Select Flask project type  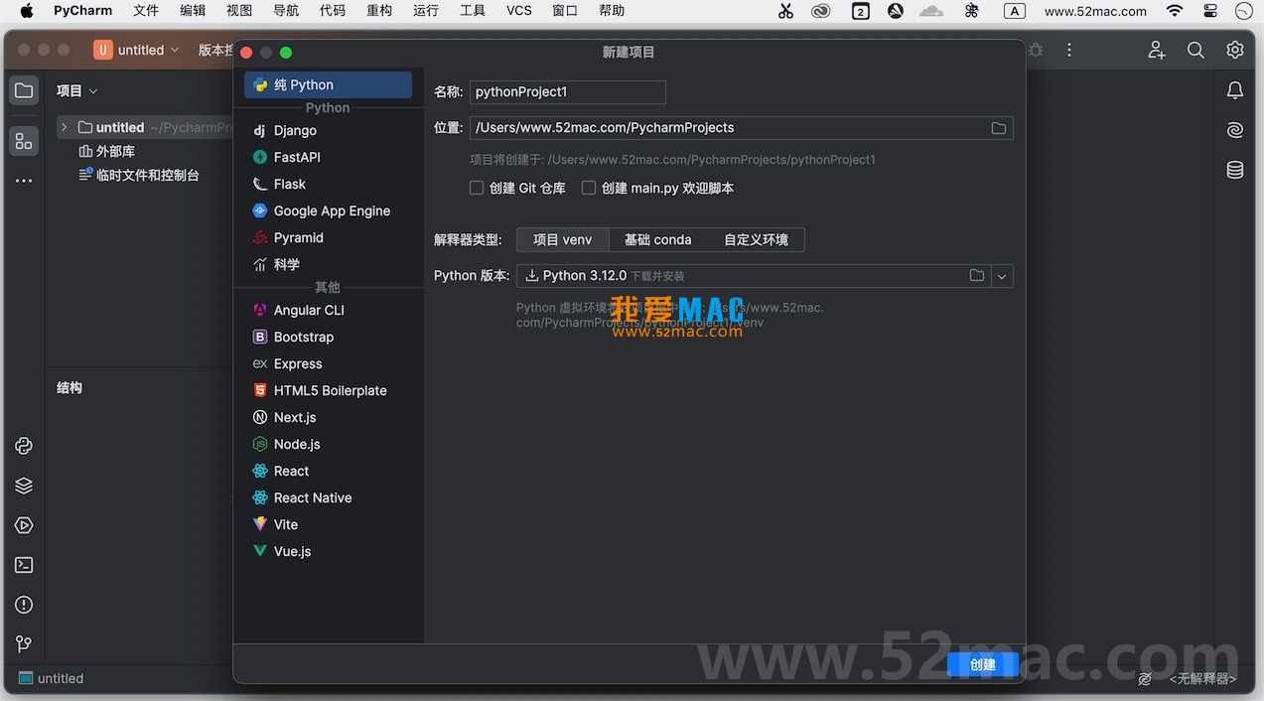[328, 184]
